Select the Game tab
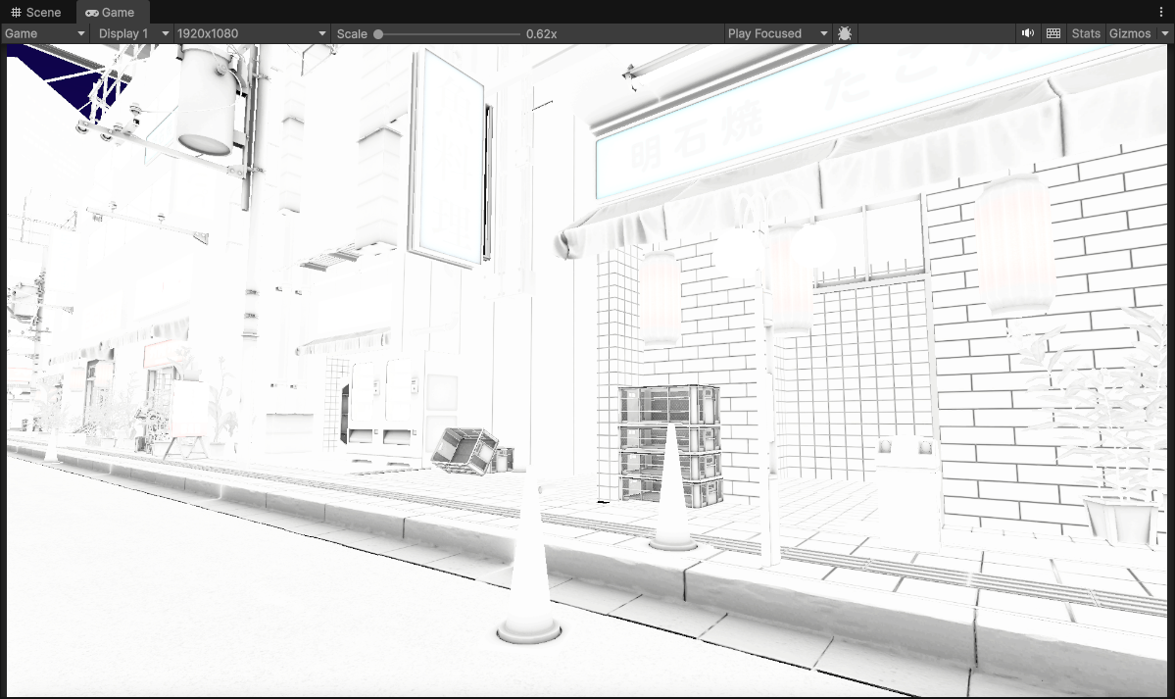 tap(113, 13)
